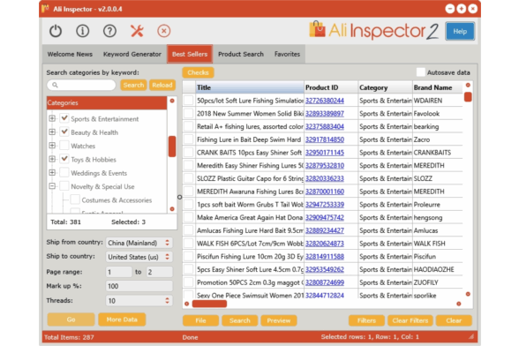Adjust Threads stepper arrows
This screenshot has width=519, height=346.
click(167, 301)
